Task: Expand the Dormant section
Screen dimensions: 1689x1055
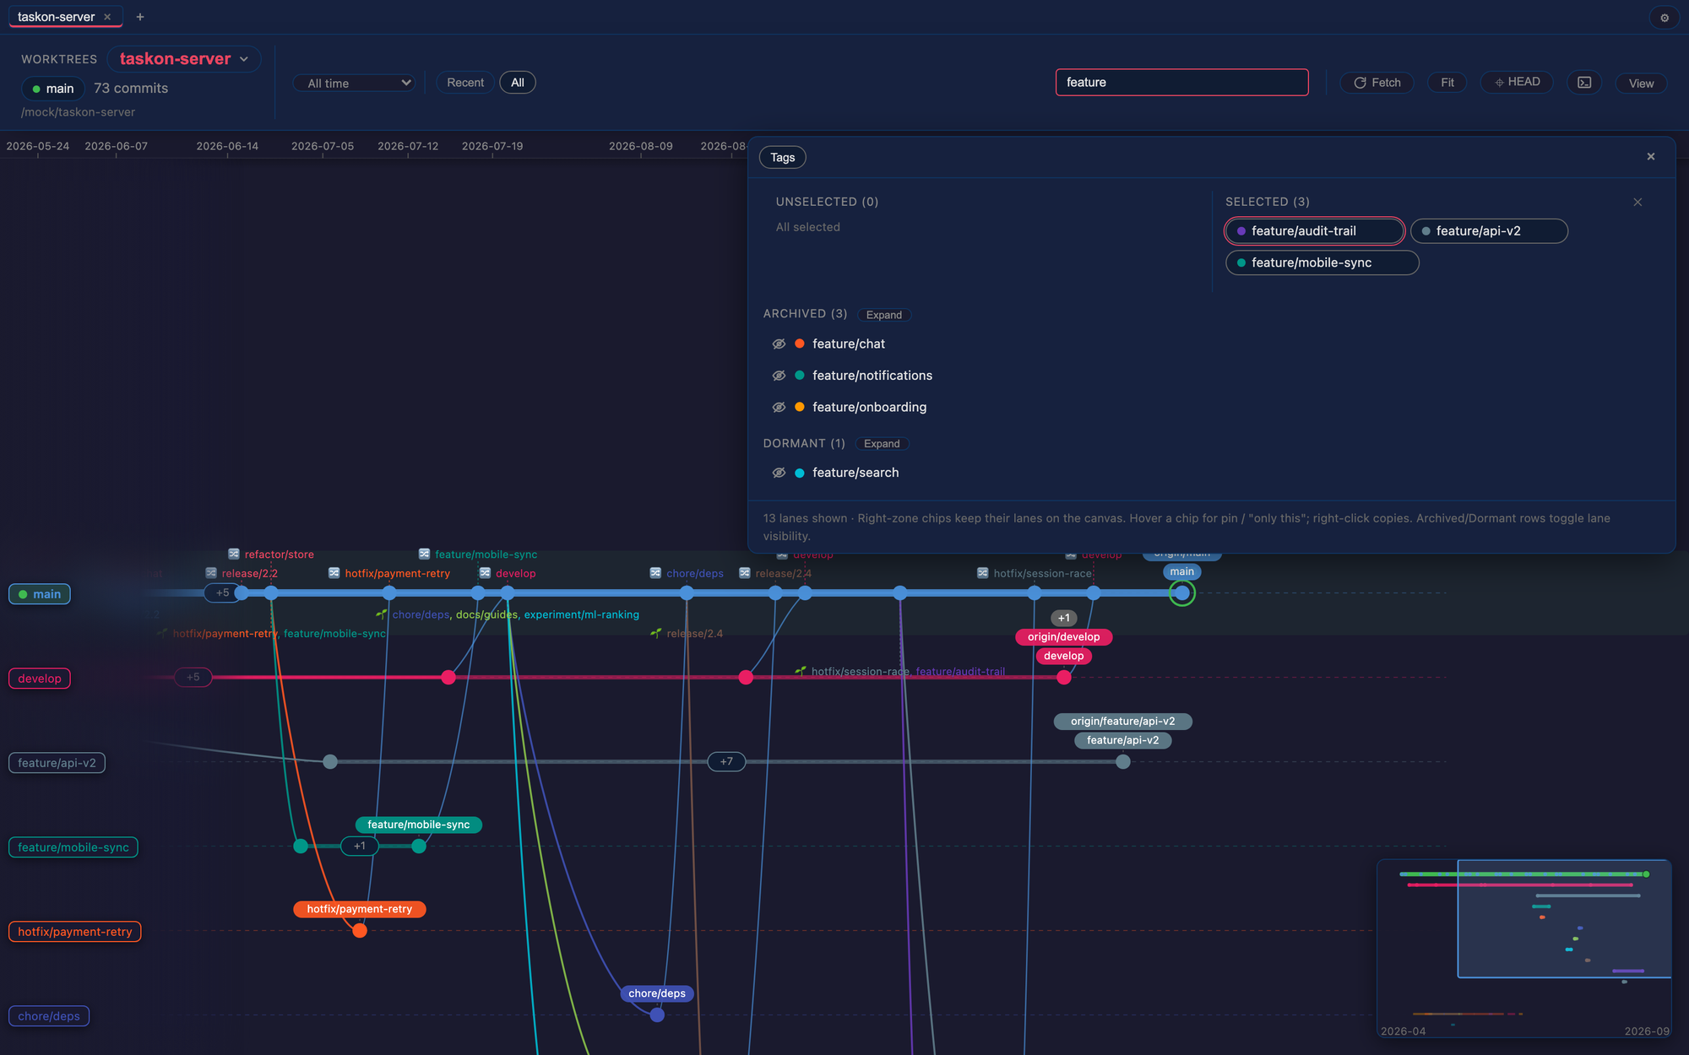Action: coord(882,444)
